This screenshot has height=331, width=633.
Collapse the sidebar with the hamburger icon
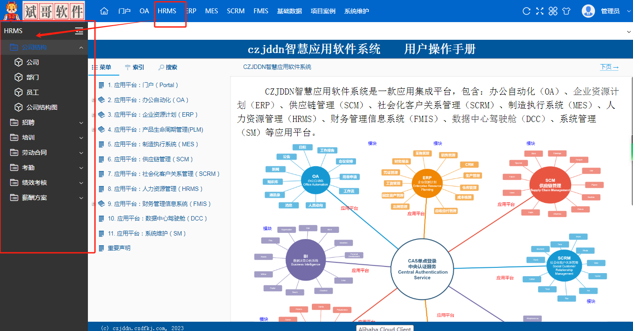point(79,31)
